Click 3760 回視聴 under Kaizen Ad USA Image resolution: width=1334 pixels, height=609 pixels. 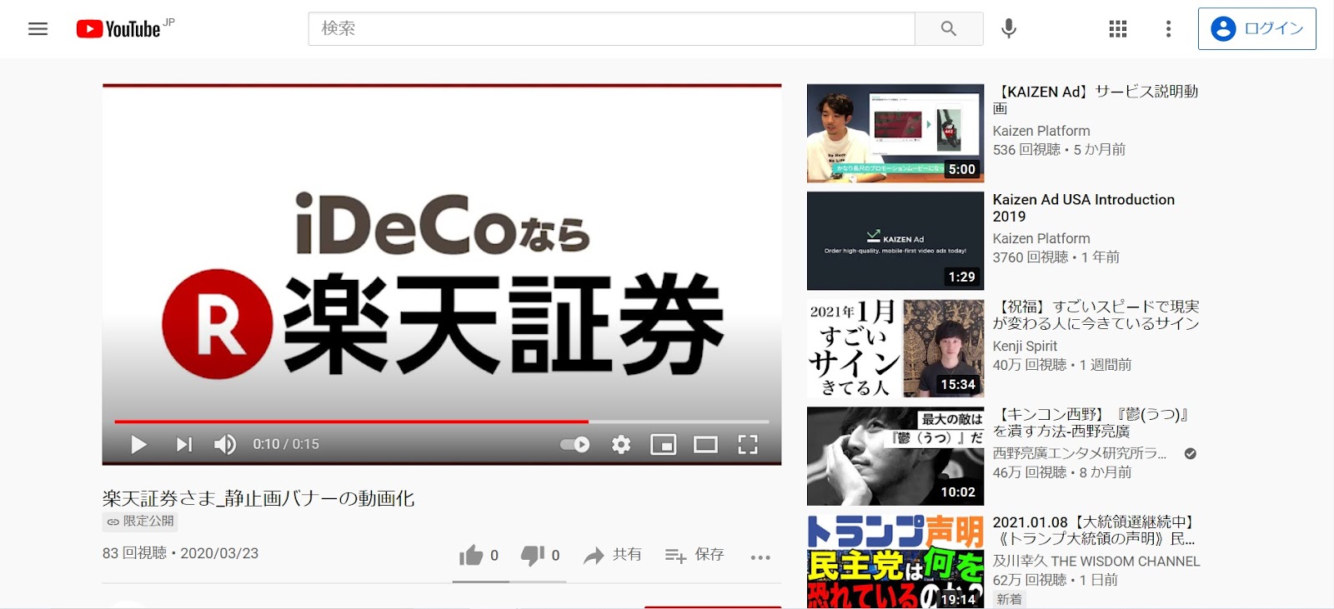point(1030,257)
